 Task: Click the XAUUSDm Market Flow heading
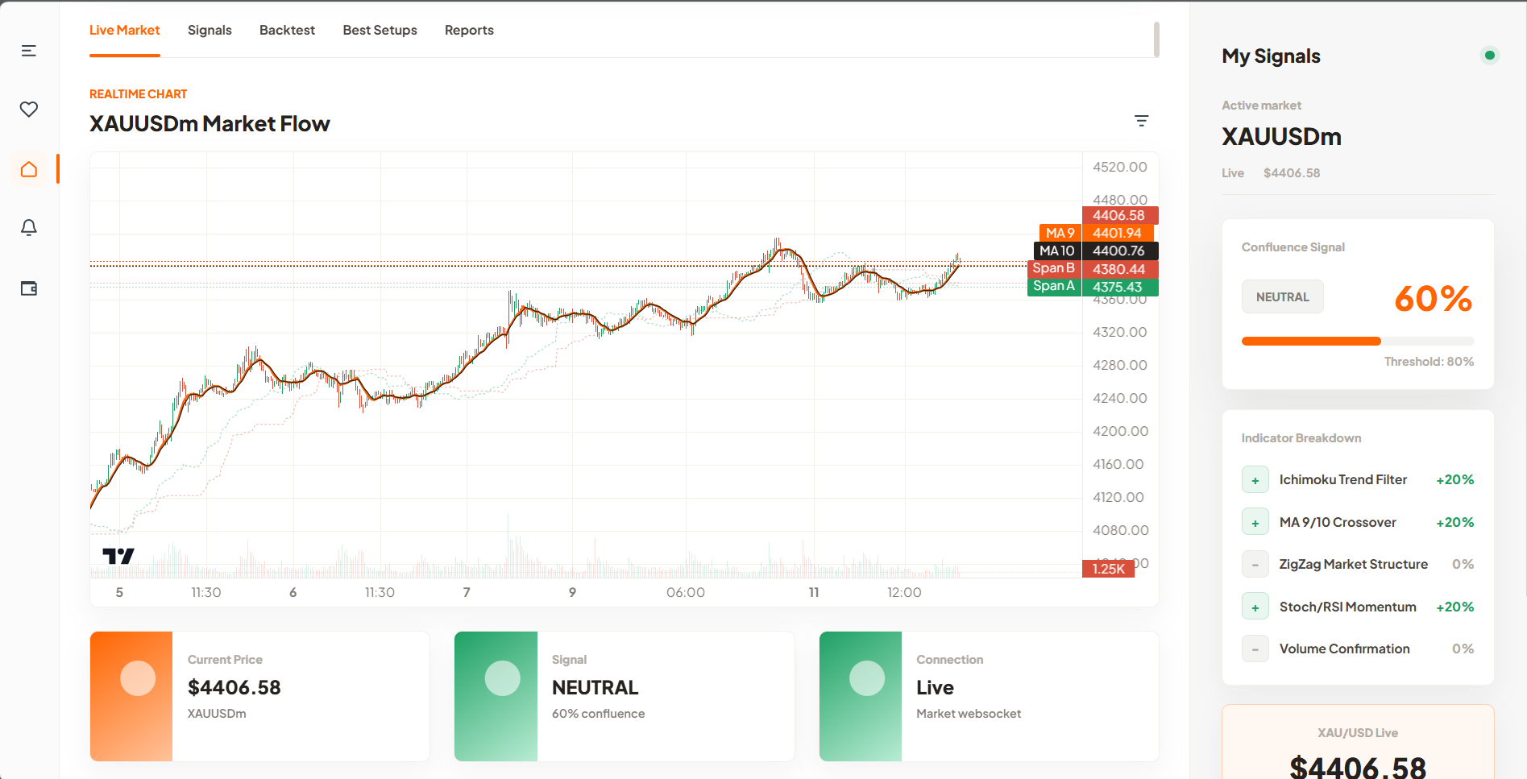point(210,124)
